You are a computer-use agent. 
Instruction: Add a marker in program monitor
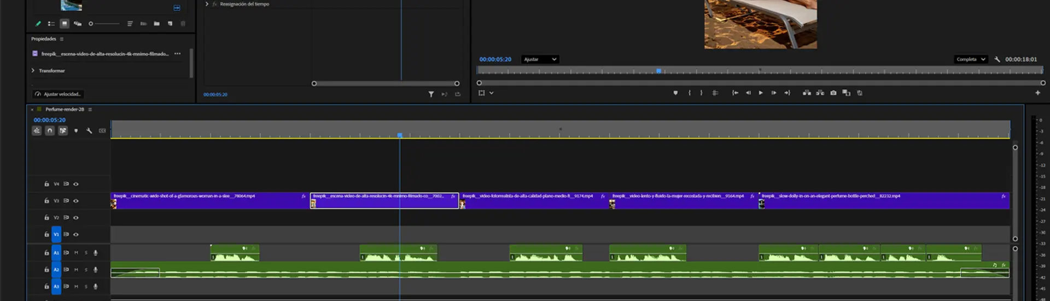click(675, 93)
